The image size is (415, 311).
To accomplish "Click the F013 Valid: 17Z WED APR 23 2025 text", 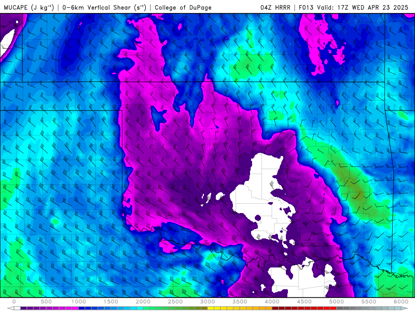I will 353,7.
